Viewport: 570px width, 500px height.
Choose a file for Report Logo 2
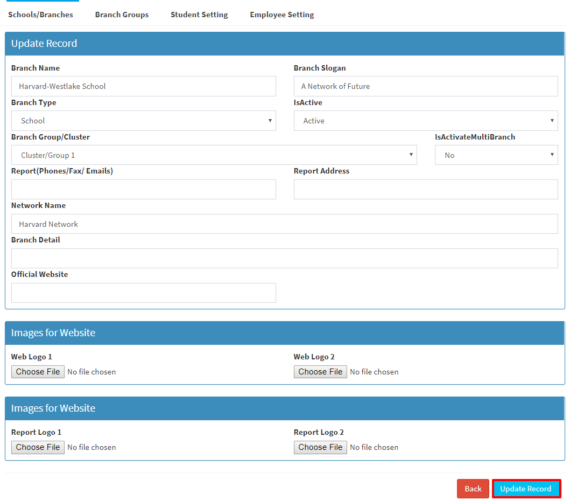[320, 447]
